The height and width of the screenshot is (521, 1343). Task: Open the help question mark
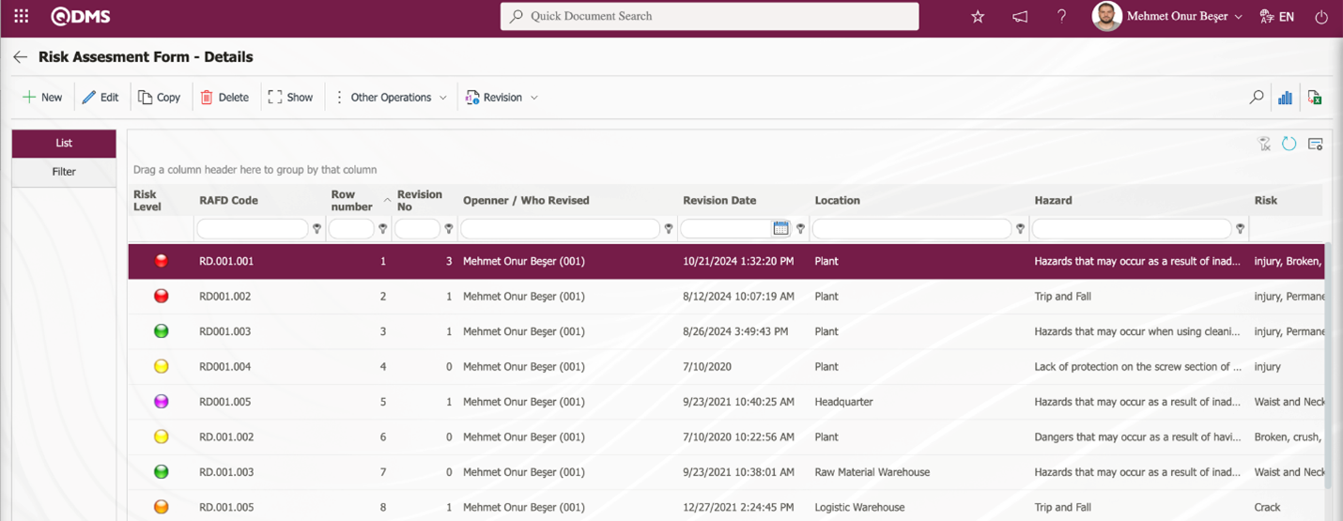coord(1062,17)
